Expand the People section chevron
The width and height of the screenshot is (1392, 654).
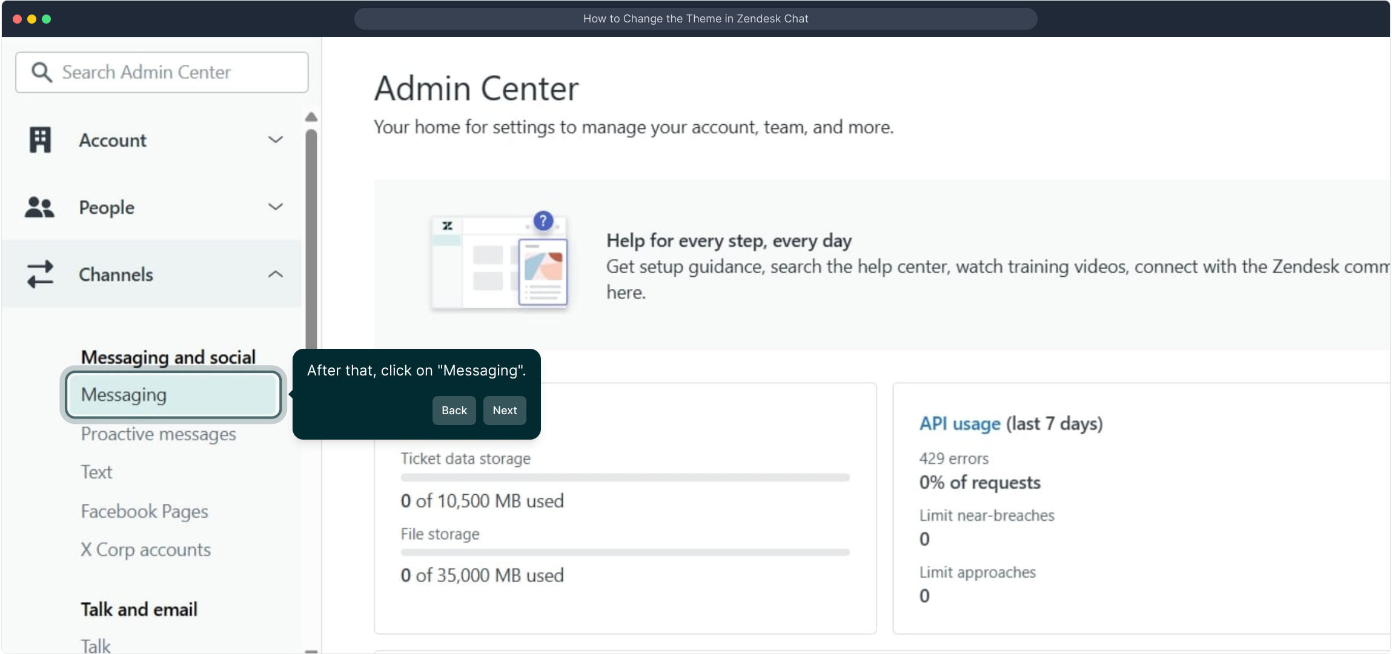pyautogui.click(x=276, y=207)
